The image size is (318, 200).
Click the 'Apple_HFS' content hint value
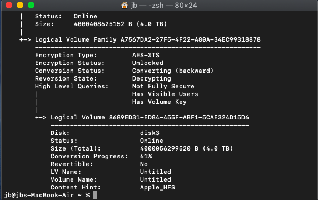pos(157,187)
